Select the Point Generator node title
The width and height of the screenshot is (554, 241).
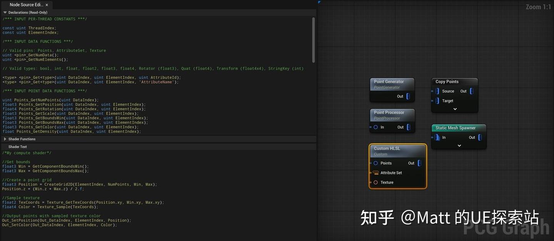(x=389, y=82)
